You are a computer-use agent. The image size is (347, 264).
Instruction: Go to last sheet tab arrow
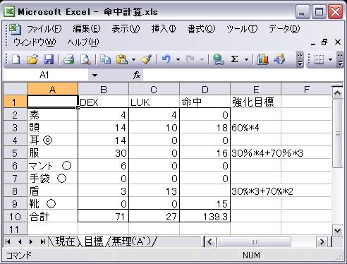[x=42, y=241]
